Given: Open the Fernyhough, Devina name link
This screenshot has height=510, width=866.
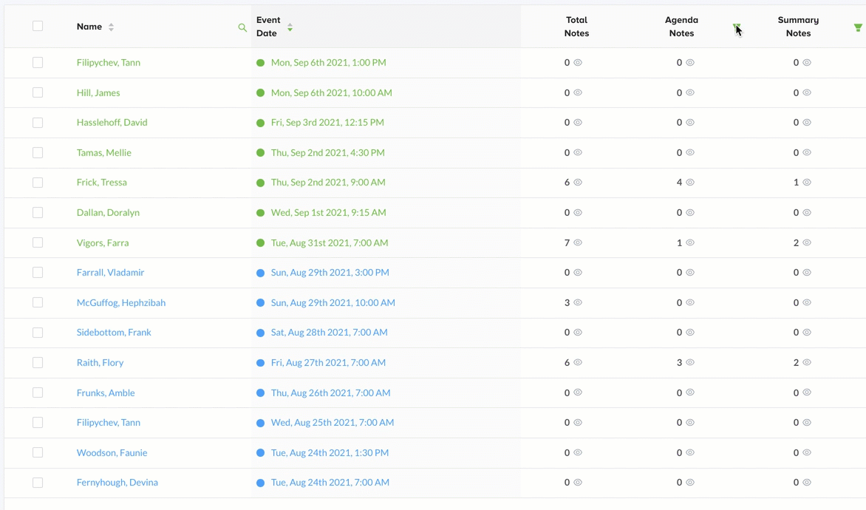Looking at the screenshot, I should (x=117, y=483).
